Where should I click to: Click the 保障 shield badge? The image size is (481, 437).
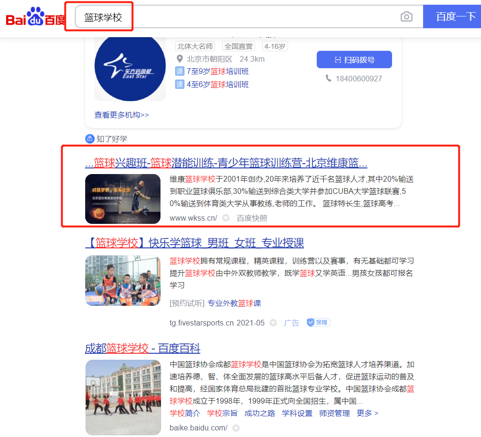(319, 323)
